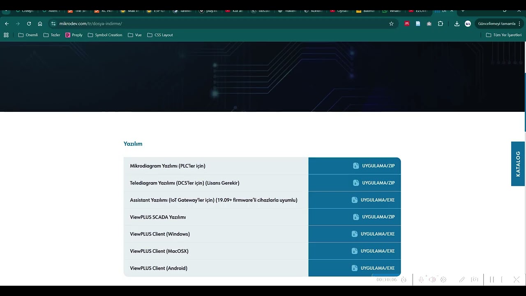526x296 pixels.
Task: Open the browser home page
Action: coord(40,24)
